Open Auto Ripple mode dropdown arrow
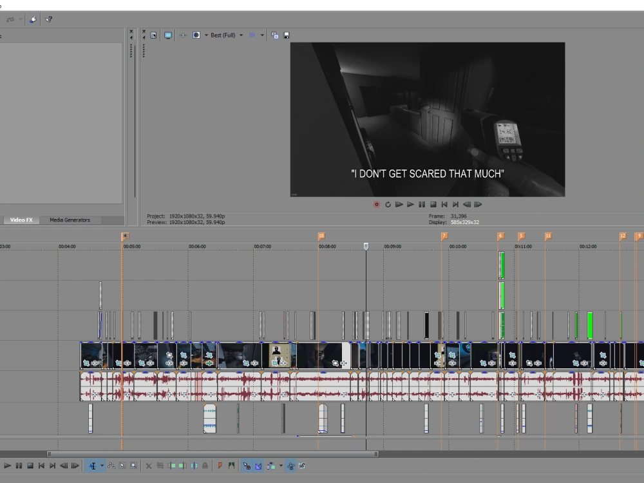This screenshot has width=644, height=483. (x=281, y=466)
